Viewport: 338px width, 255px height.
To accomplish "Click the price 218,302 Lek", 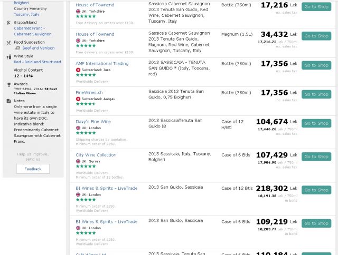I will click(x=277, y=188).
